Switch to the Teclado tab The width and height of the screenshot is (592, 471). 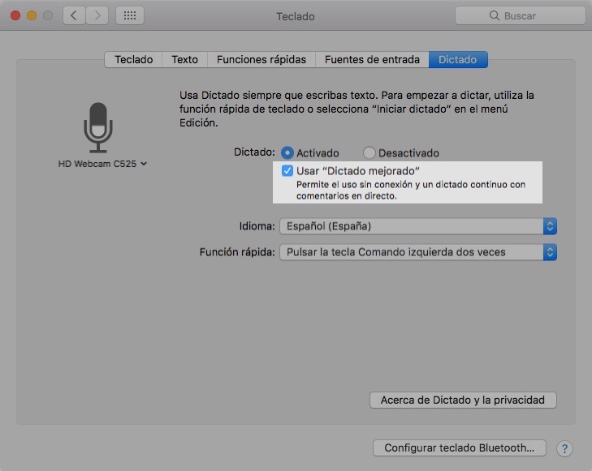[x=134, y=59]
